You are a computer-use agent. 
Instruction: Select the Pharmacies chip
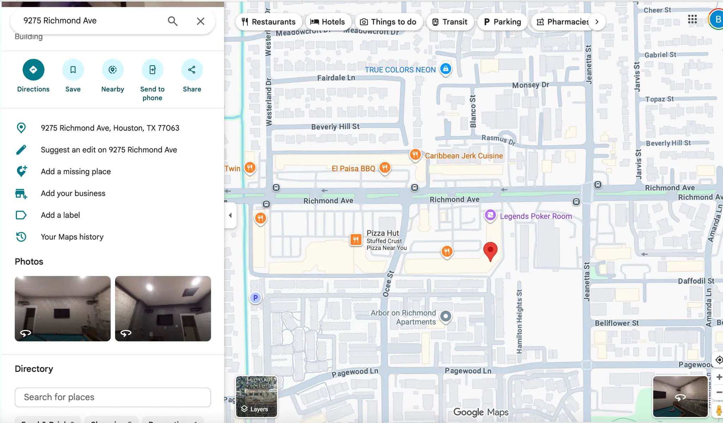[562, 22]
